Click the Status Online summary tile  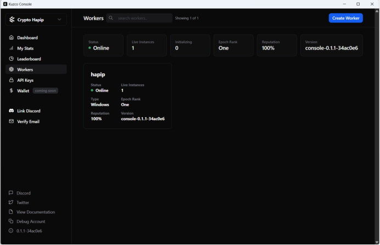click(103, 45)
